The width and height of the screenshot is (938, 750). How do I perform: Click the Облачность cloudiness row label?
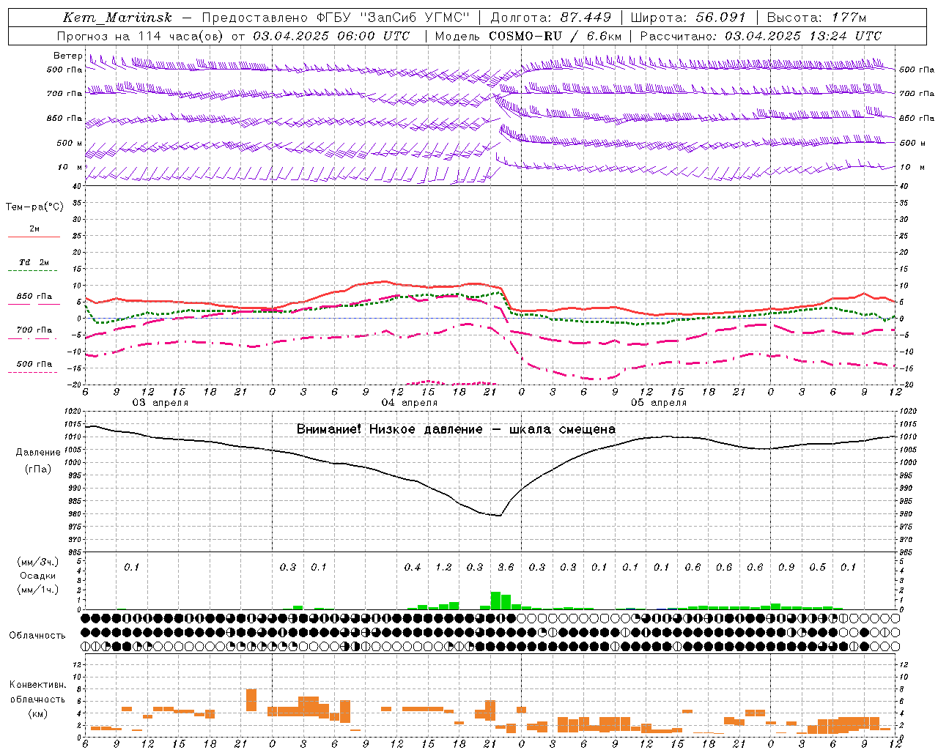tap(37, 636)
